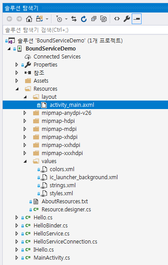Click the Refresh toolbar icon

tap(84, 19)
